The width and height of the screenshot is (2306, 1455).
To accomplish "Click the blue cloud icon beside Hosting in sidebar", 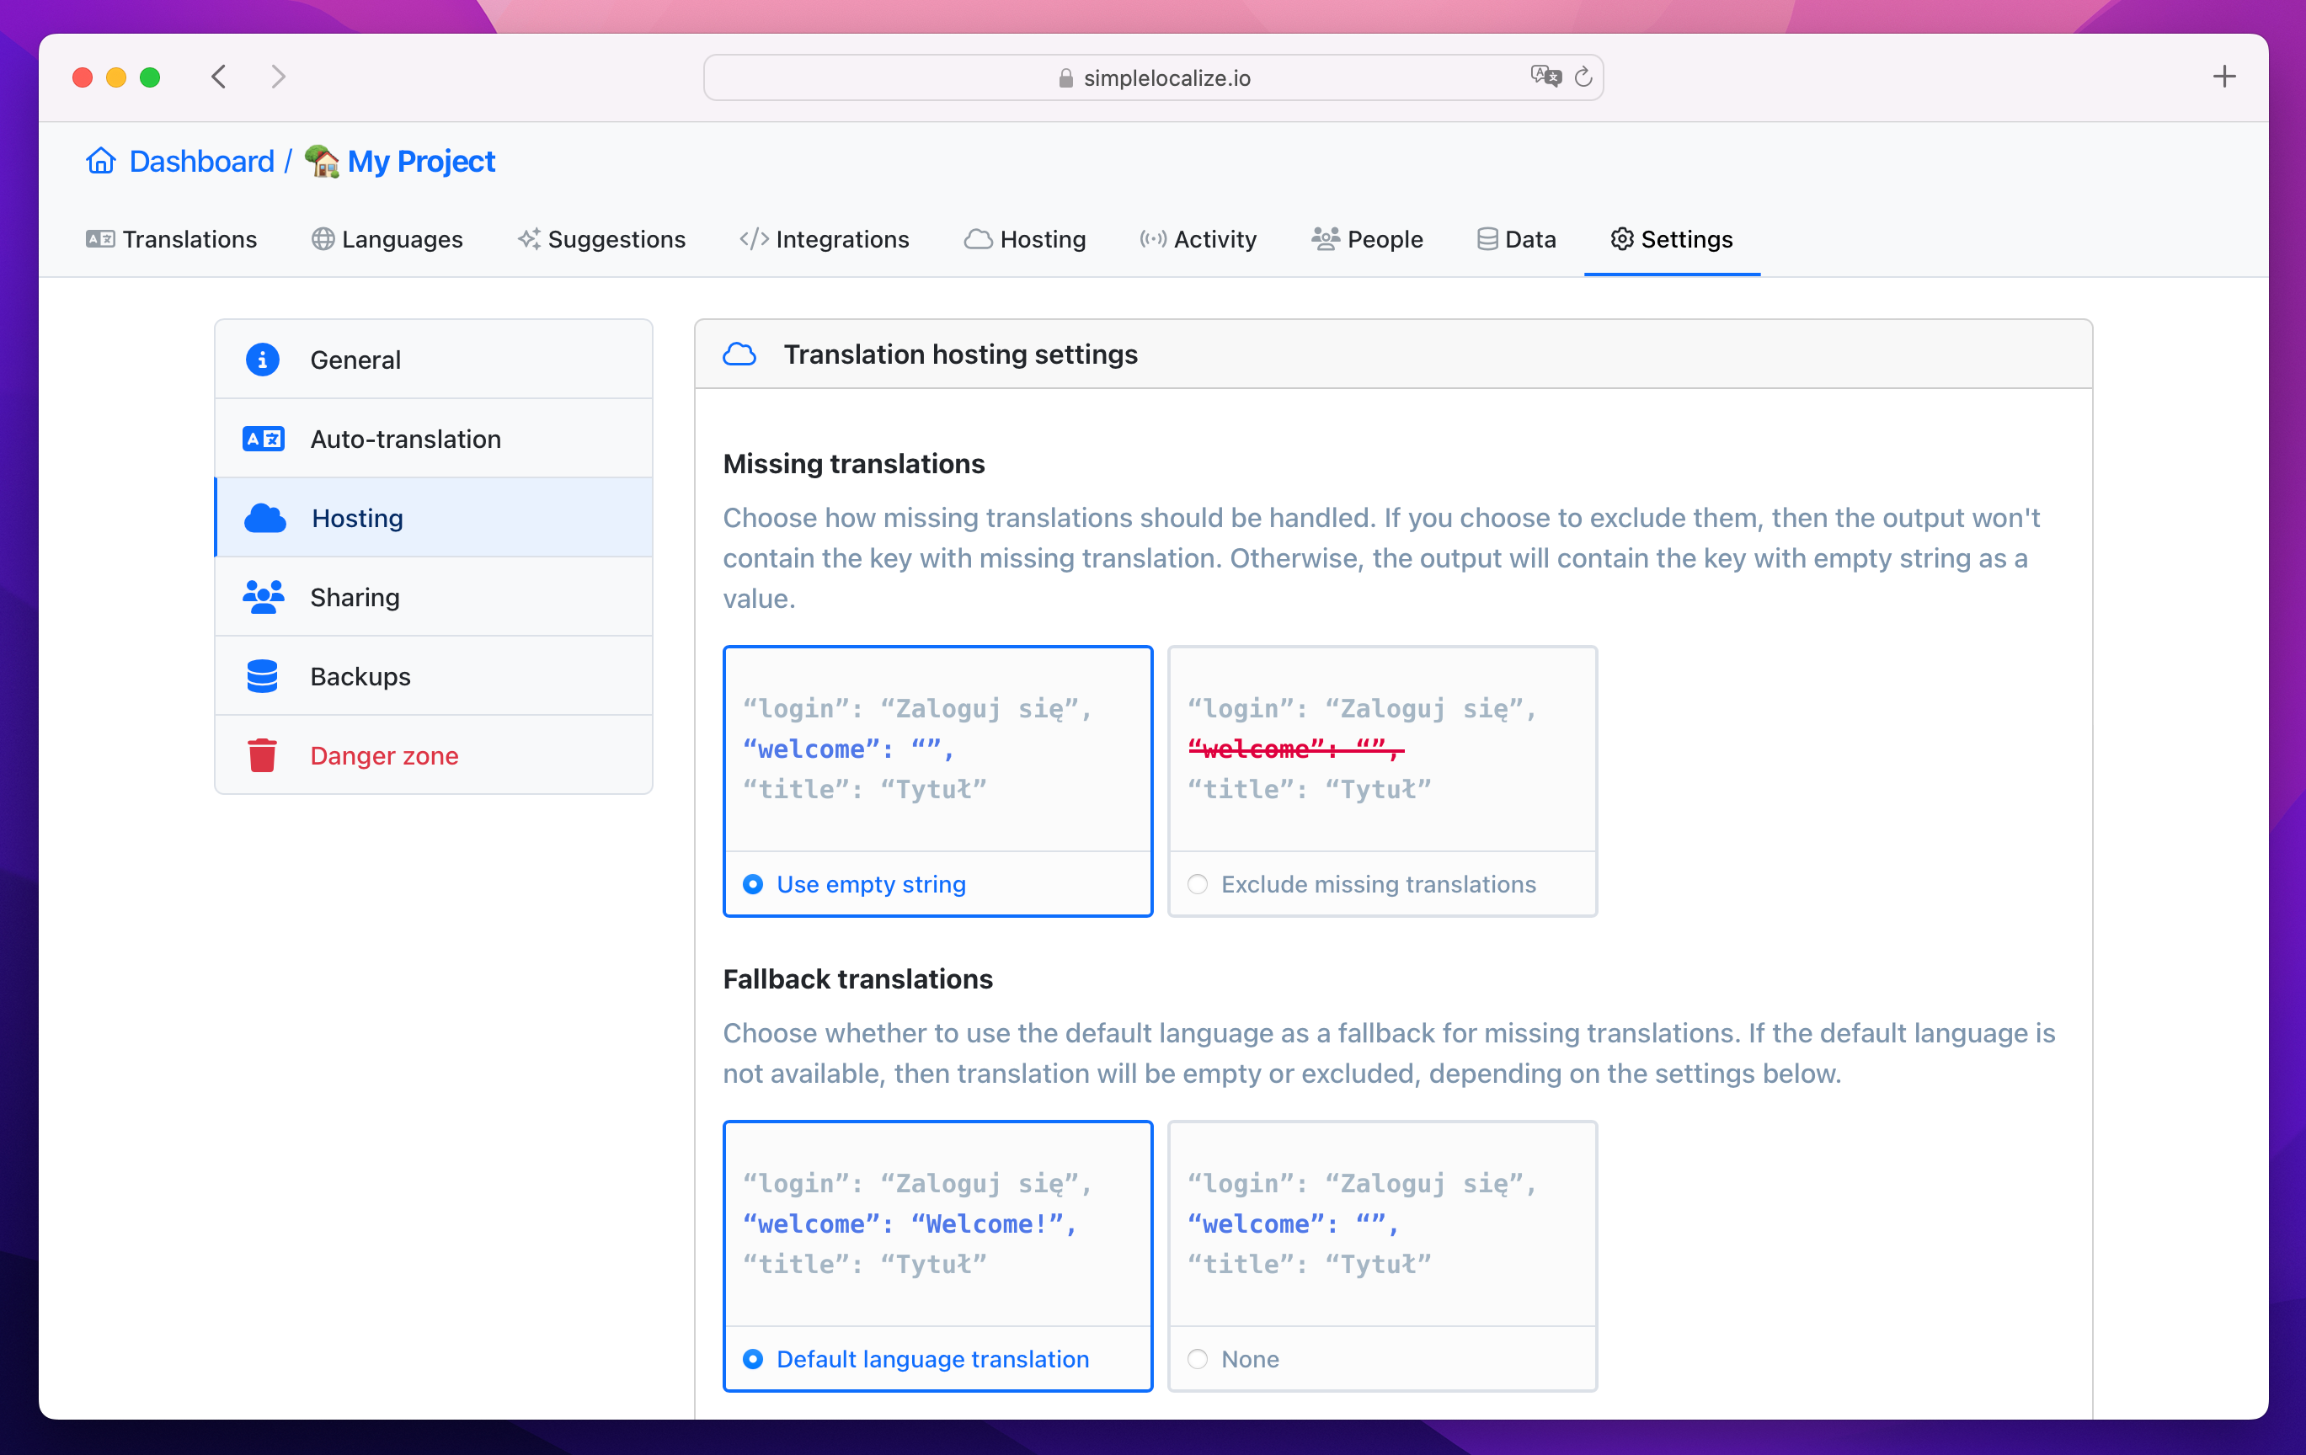I will click(x=264, y=518).
